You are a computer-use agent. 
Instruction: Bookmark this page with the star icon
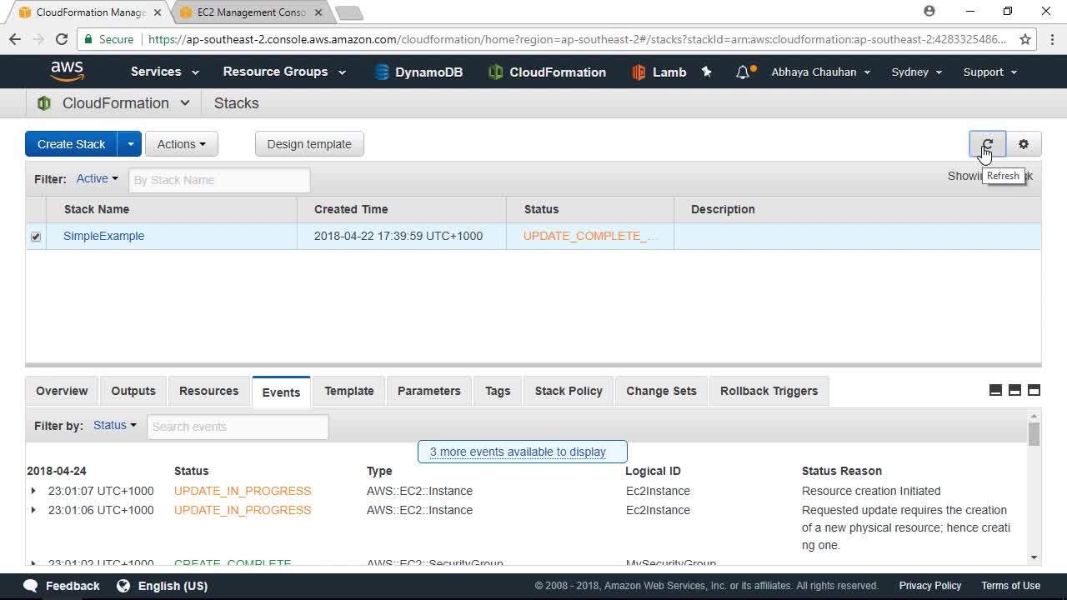click(1025, 39)
